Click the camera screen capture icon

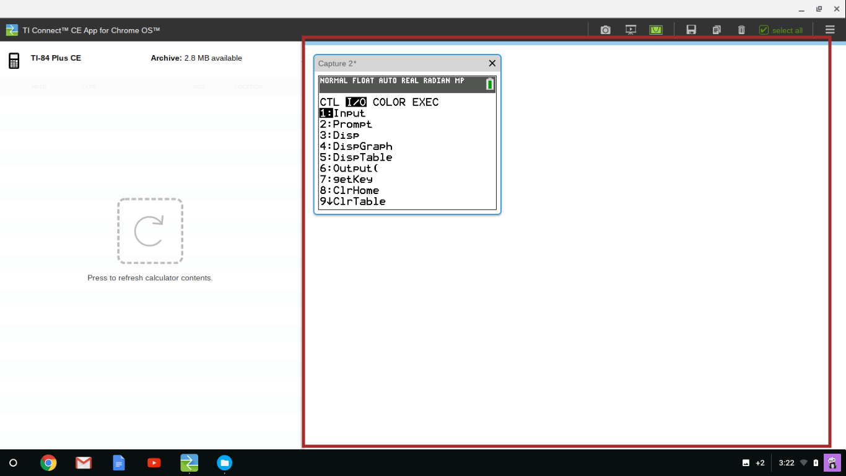(605, 30)
